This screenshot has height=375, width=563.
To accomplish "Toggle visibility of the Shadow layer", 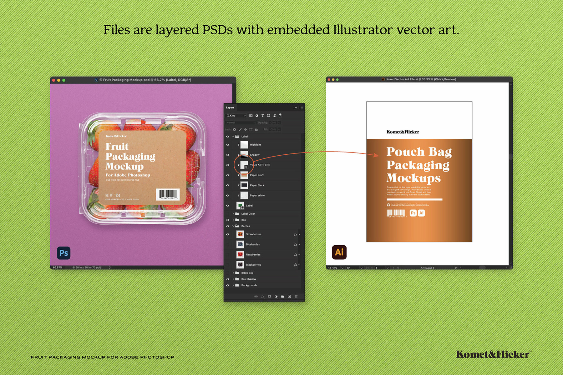I will pos(228,155).
